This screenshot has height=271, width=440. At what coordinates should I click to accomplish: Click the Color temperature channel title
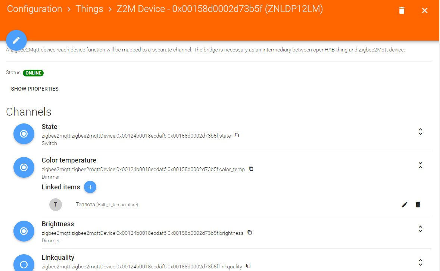[69, 160]
